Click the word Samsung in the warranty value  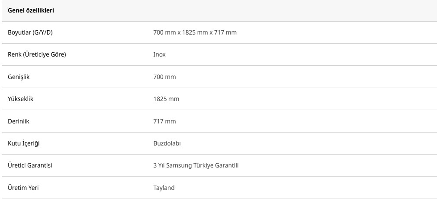coord(180,165)
